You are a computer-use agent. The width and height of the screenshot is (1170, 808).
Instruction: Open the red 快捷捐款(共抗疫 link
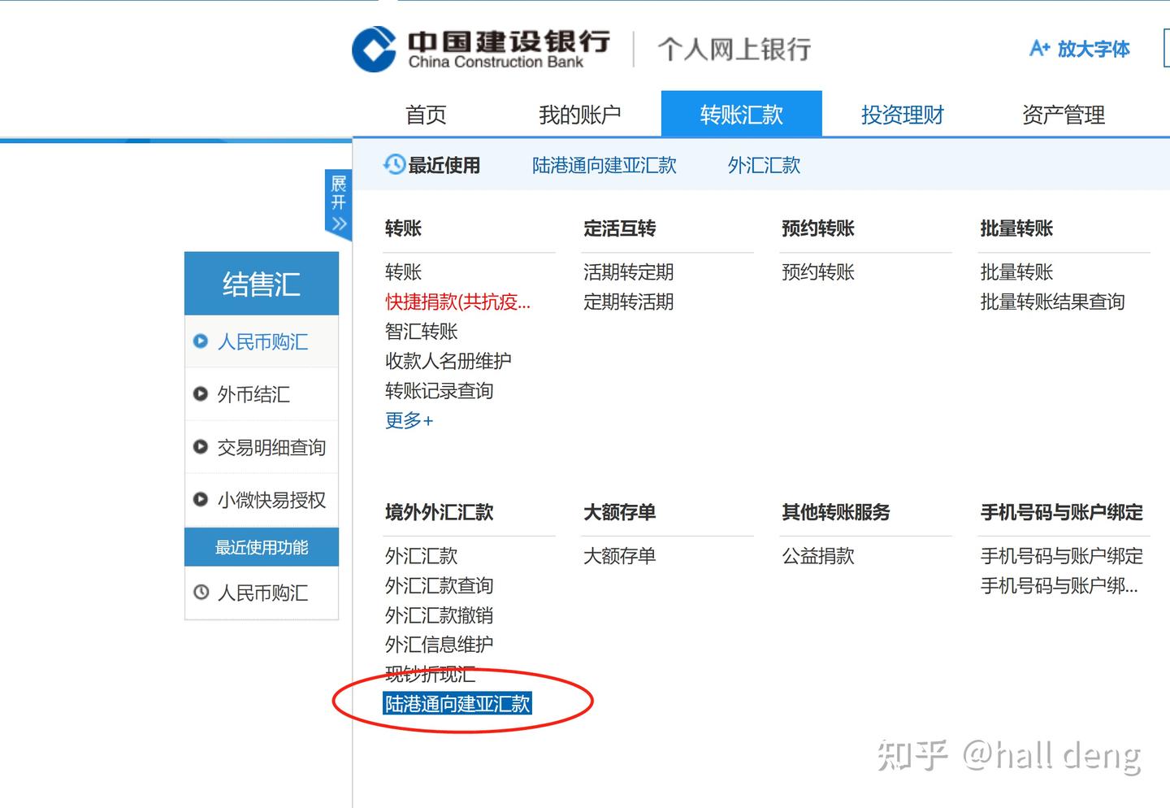pos(457,302)
